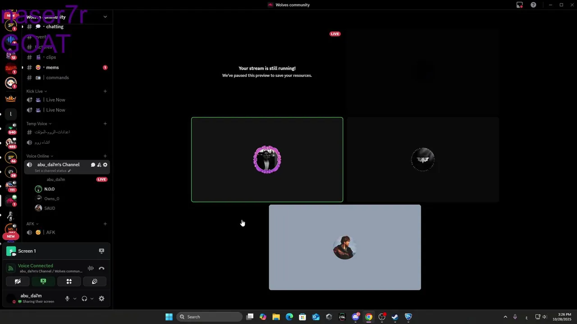The width and height of the screenshot is (577, 324).
Task: Show hidden system tray icons
Action: (x=505, y=317)
